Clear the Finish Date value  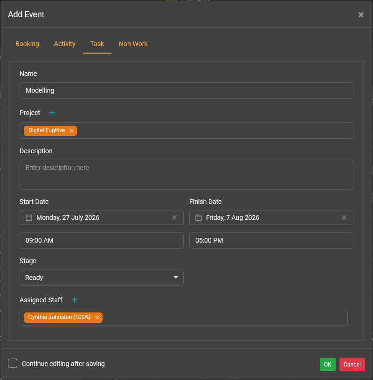tap(344, 217)
